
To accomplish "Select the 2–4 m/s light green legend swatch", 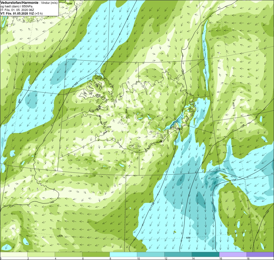I will 41,255.
